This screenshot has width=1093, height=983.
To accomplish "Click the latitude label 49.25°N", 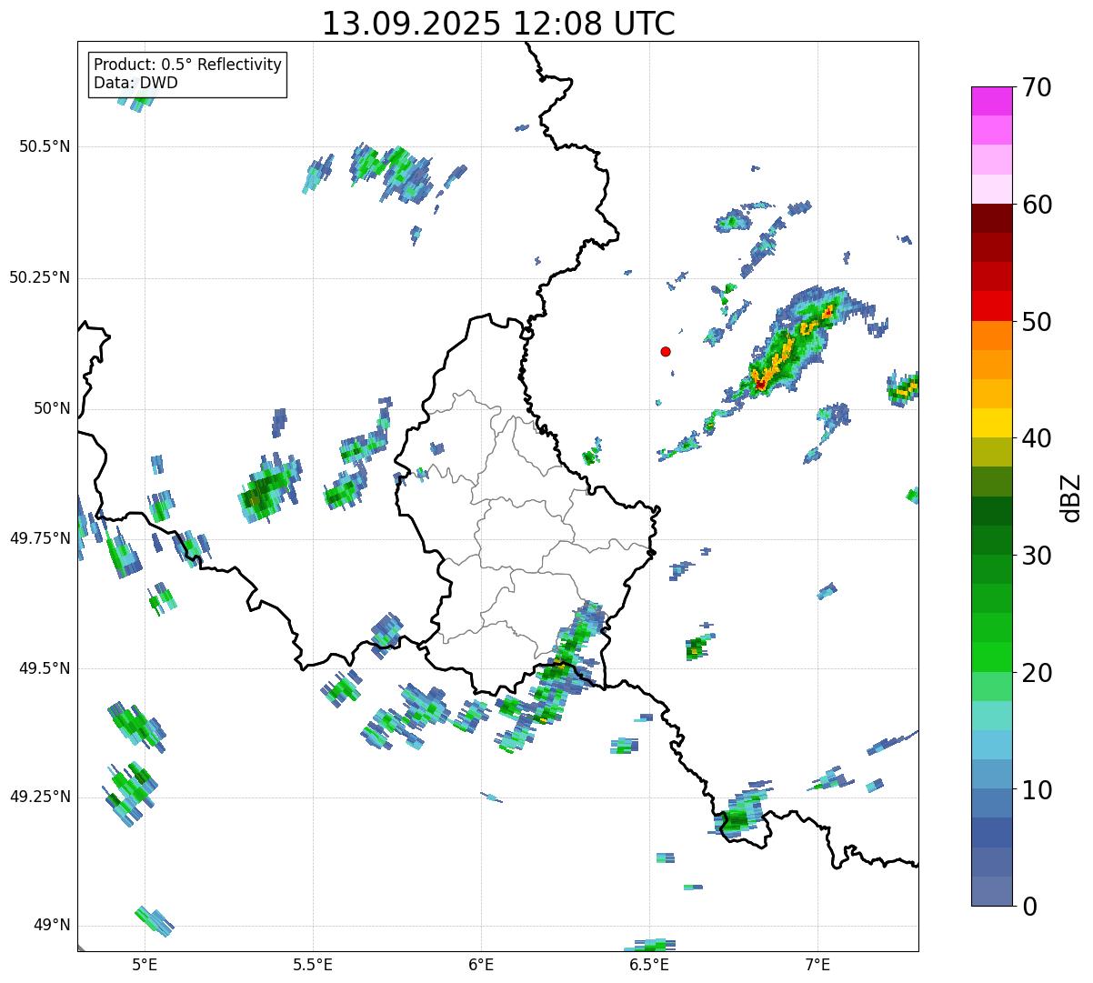I will (39, 797).
